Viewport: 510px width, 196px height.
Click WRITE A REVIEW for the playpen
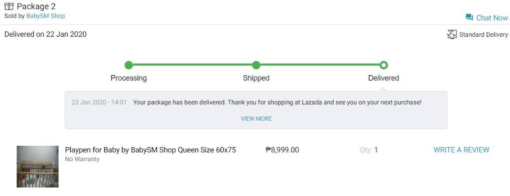[461, 150]
